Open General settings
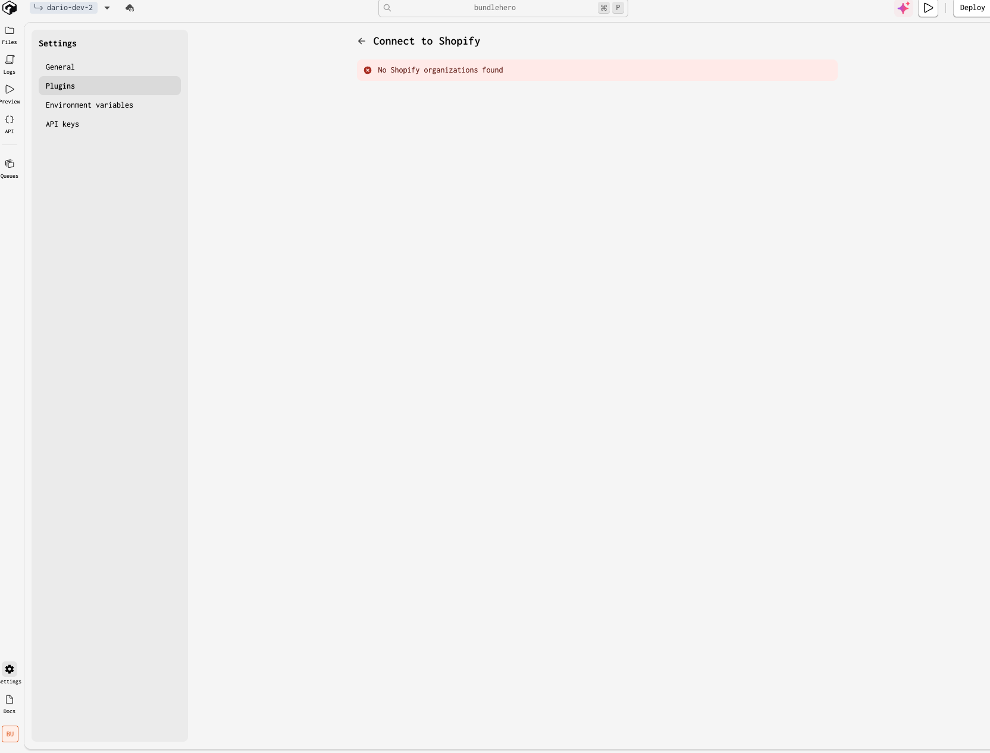 tap(109, 67)
